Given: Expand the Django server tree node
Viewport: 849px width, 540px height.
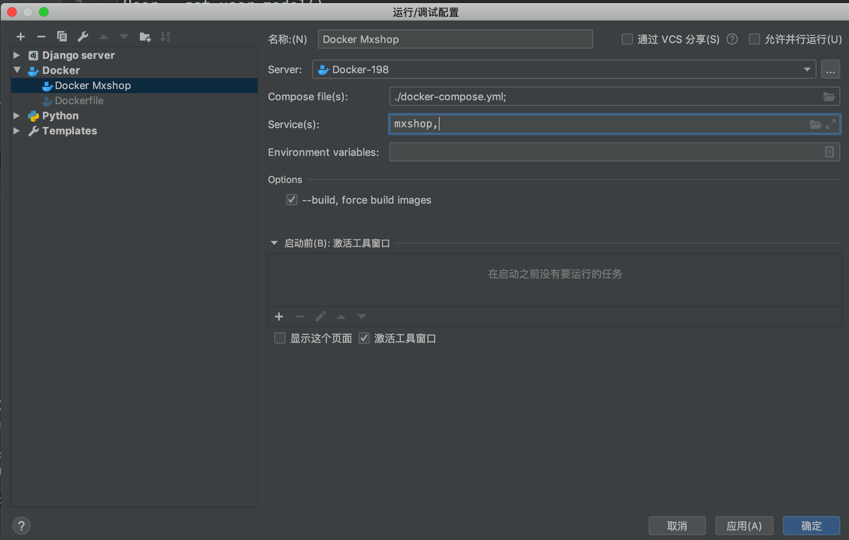Looking at the screenshot, I should coord(17,55).
